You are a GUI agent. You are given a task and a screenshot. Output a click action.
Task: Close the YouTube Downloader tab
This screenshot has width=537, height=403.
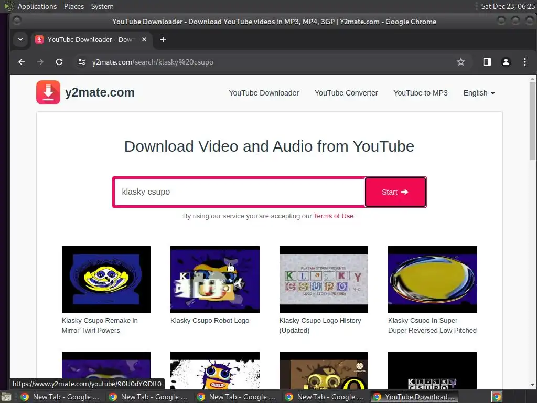(144, 39)
